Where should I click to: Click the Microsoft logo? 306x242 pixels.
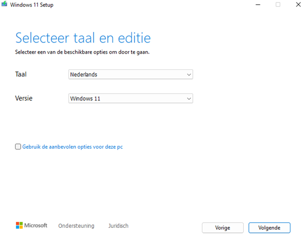pos(32,225)
